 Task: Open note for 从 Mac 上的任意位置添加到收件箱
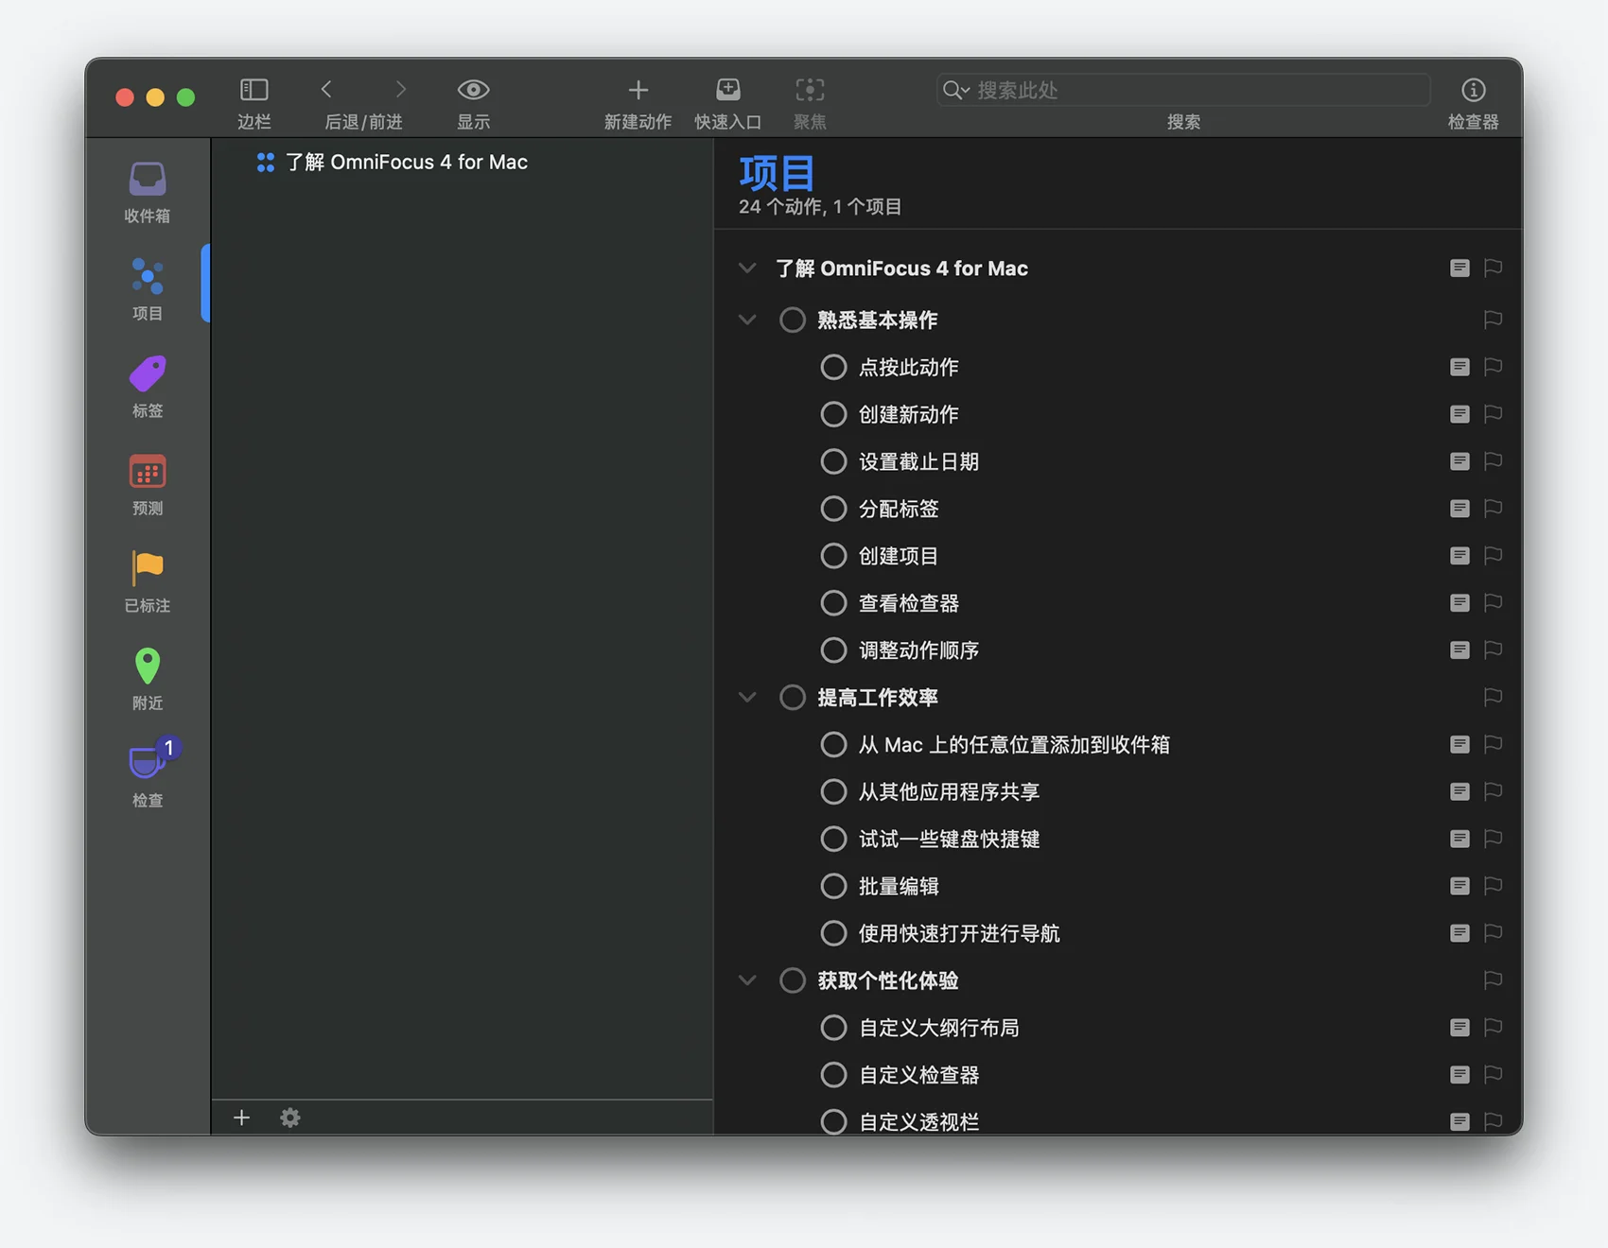tap(1459, 745)
